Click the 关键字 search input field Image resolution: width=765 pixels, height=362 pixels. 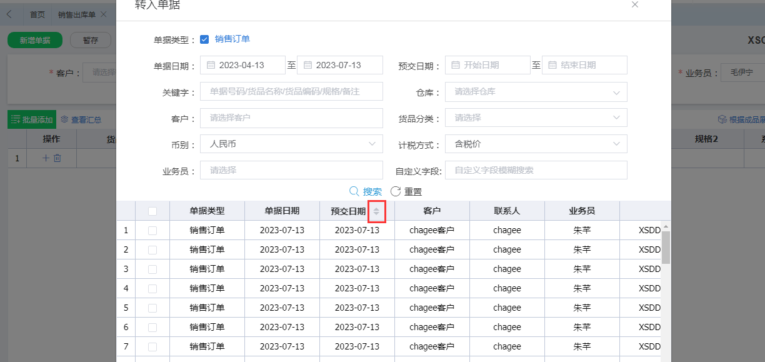[x=291, y=91]
